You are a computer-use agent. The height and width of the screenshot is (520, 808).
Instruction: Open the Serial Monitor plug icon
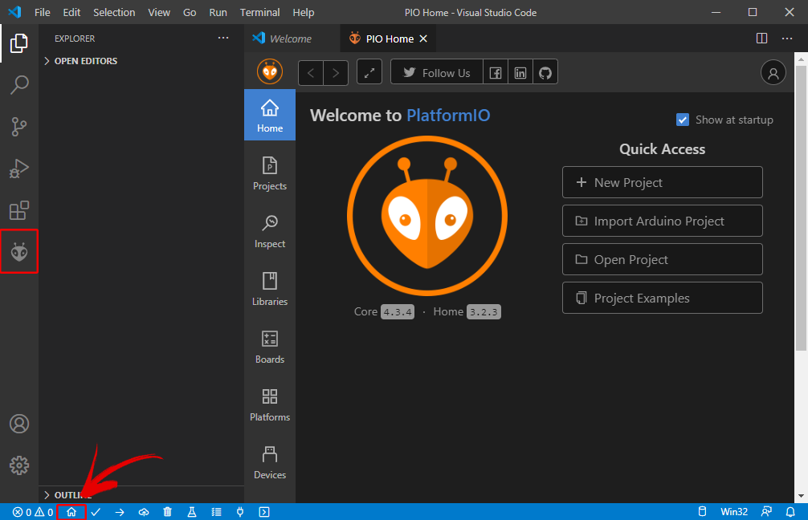240,511
